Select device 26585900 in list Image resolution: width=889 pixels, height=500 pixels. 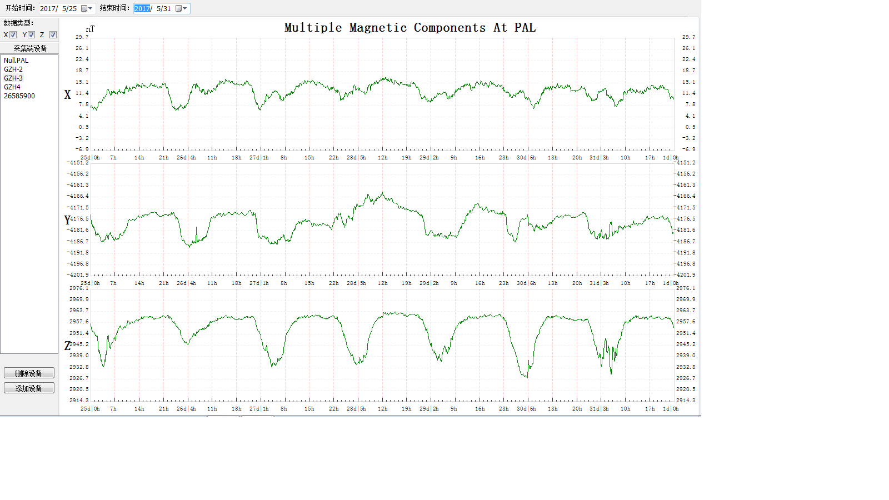[x=19, y=96]
